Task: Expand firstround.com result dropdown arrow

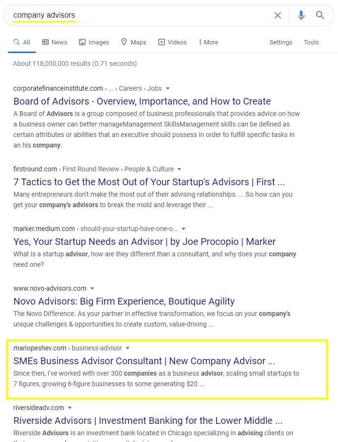Action: (x=179, y=169)
